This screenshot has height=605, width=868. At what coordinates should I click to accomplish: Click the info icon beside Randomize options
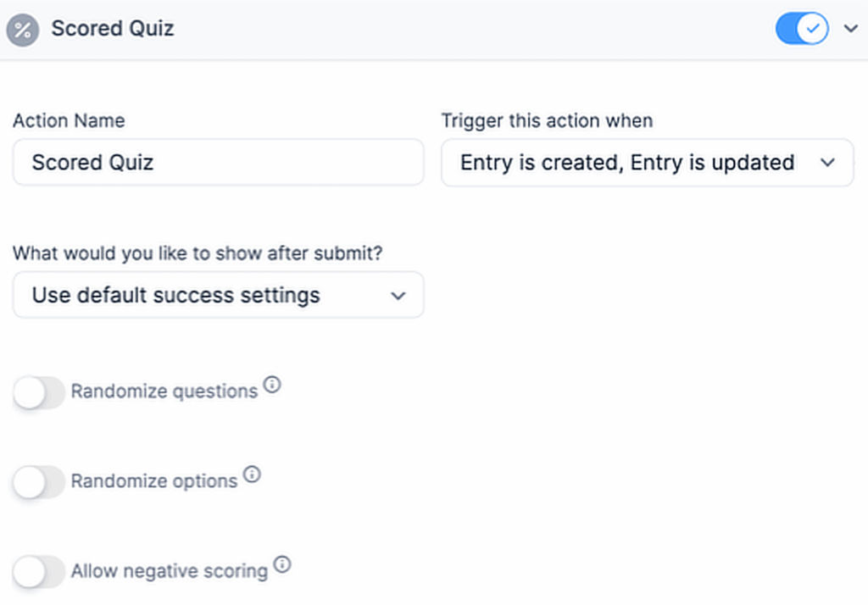tap(252, 475)
